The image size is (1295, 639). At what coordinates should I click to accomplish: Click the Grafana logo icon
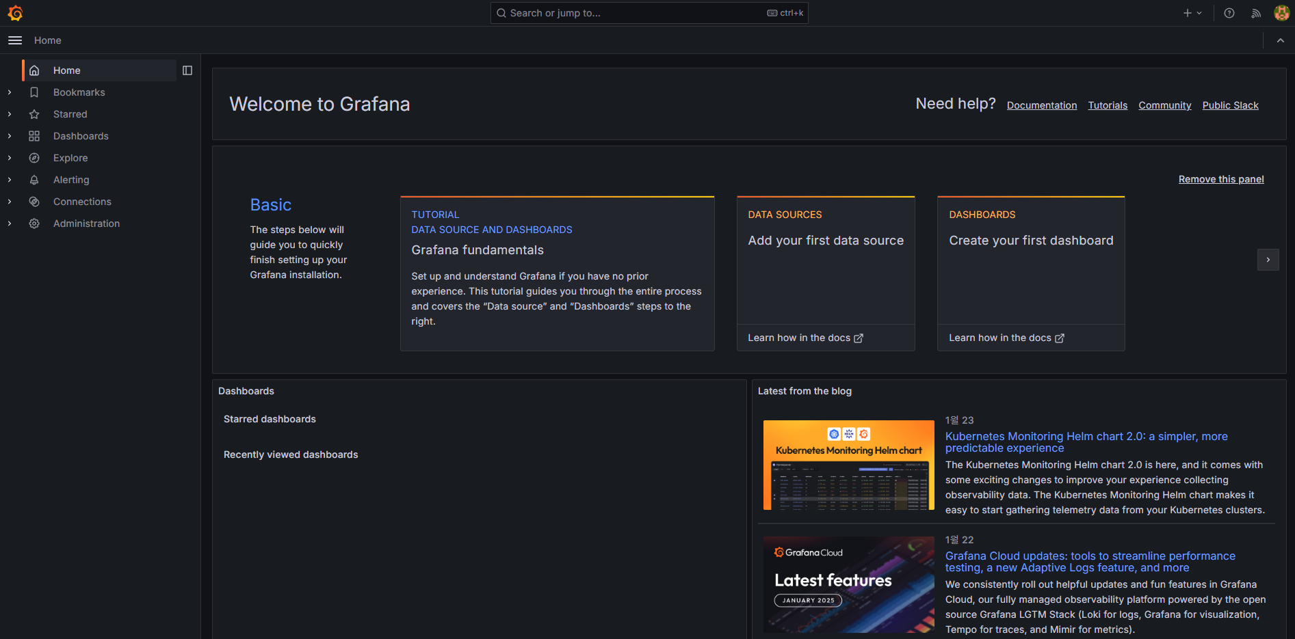(15, 13)
